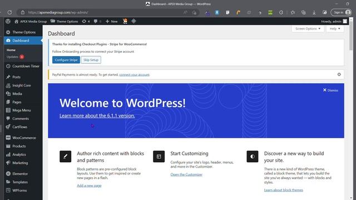The height and width of the screenshot is (200, 356).
Task: Open Analytics menu
Action: click(23, 154)
